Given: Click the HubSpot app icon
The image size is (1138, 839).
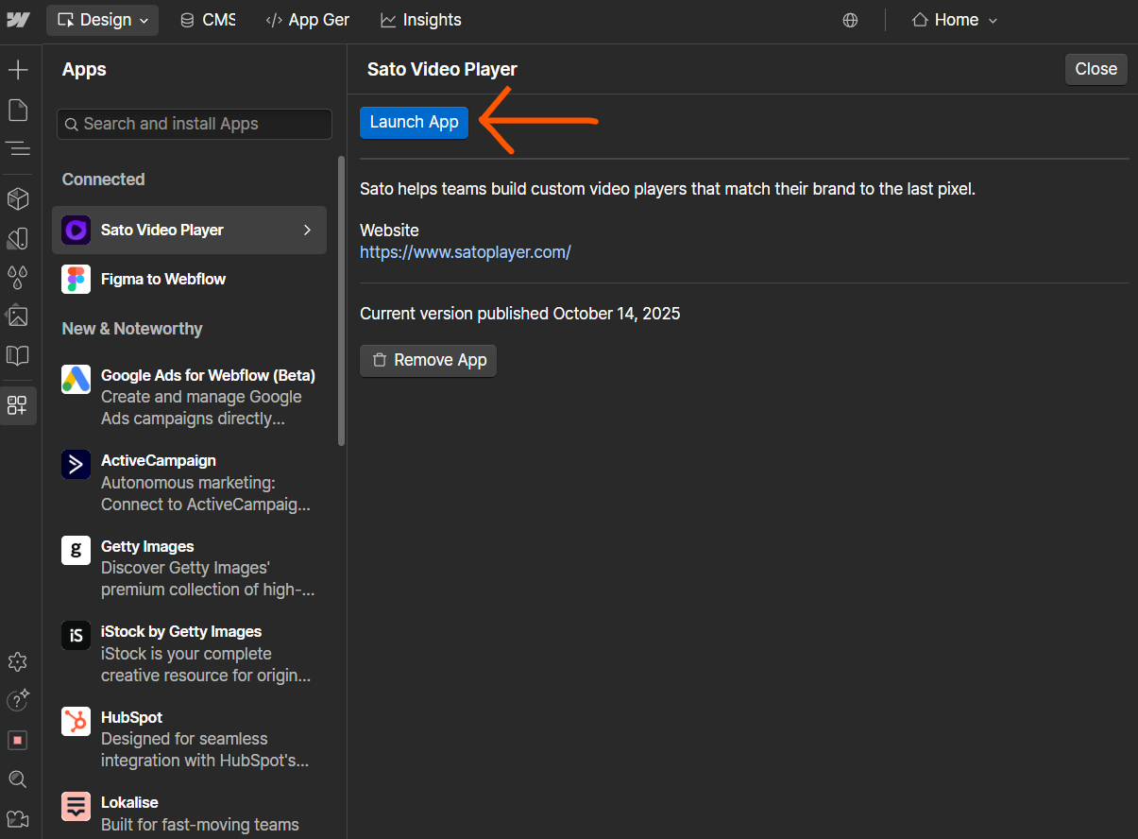Looking at the screenshot, I should 76,721.
